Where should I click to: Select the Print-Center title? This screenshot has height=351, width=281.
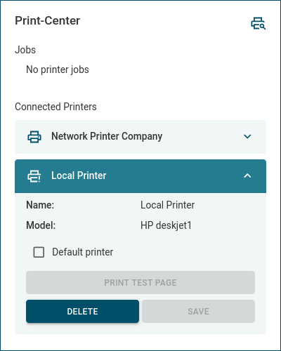coord(48,20)
